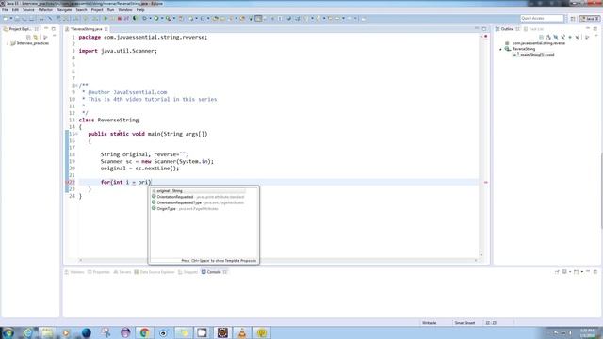Select the Properties tab in bottom panel
Screen dimensions: 603x339
click(x=99, y=272)
